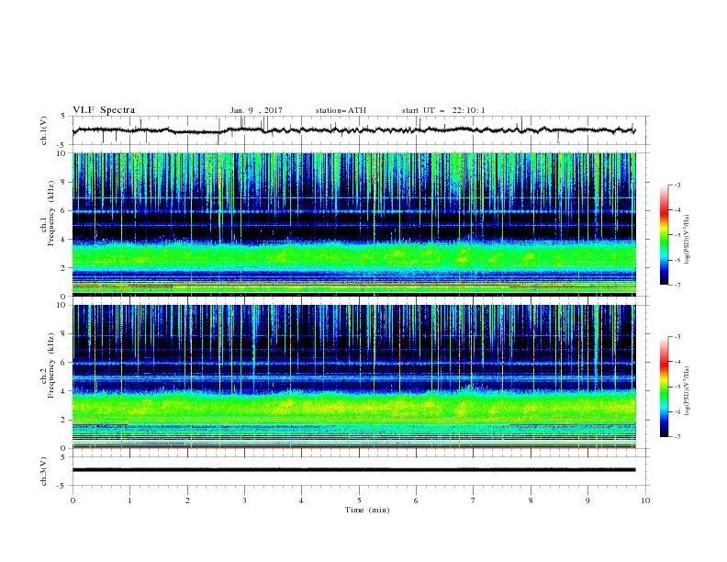727x562 pixels.
Task: Click the "-7" tick on ch.1 colorbar
Action: tap(677, 285)
